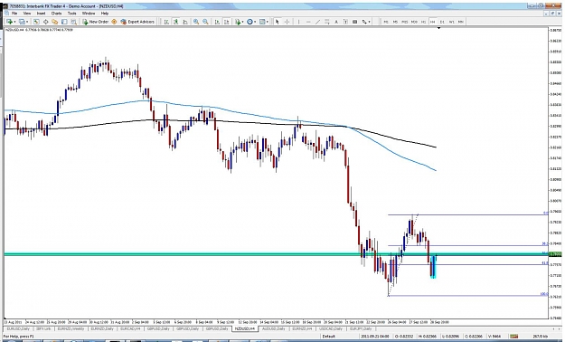Switch to M30 timeframe
Viewport: 565px width, 342px height.
414,22
